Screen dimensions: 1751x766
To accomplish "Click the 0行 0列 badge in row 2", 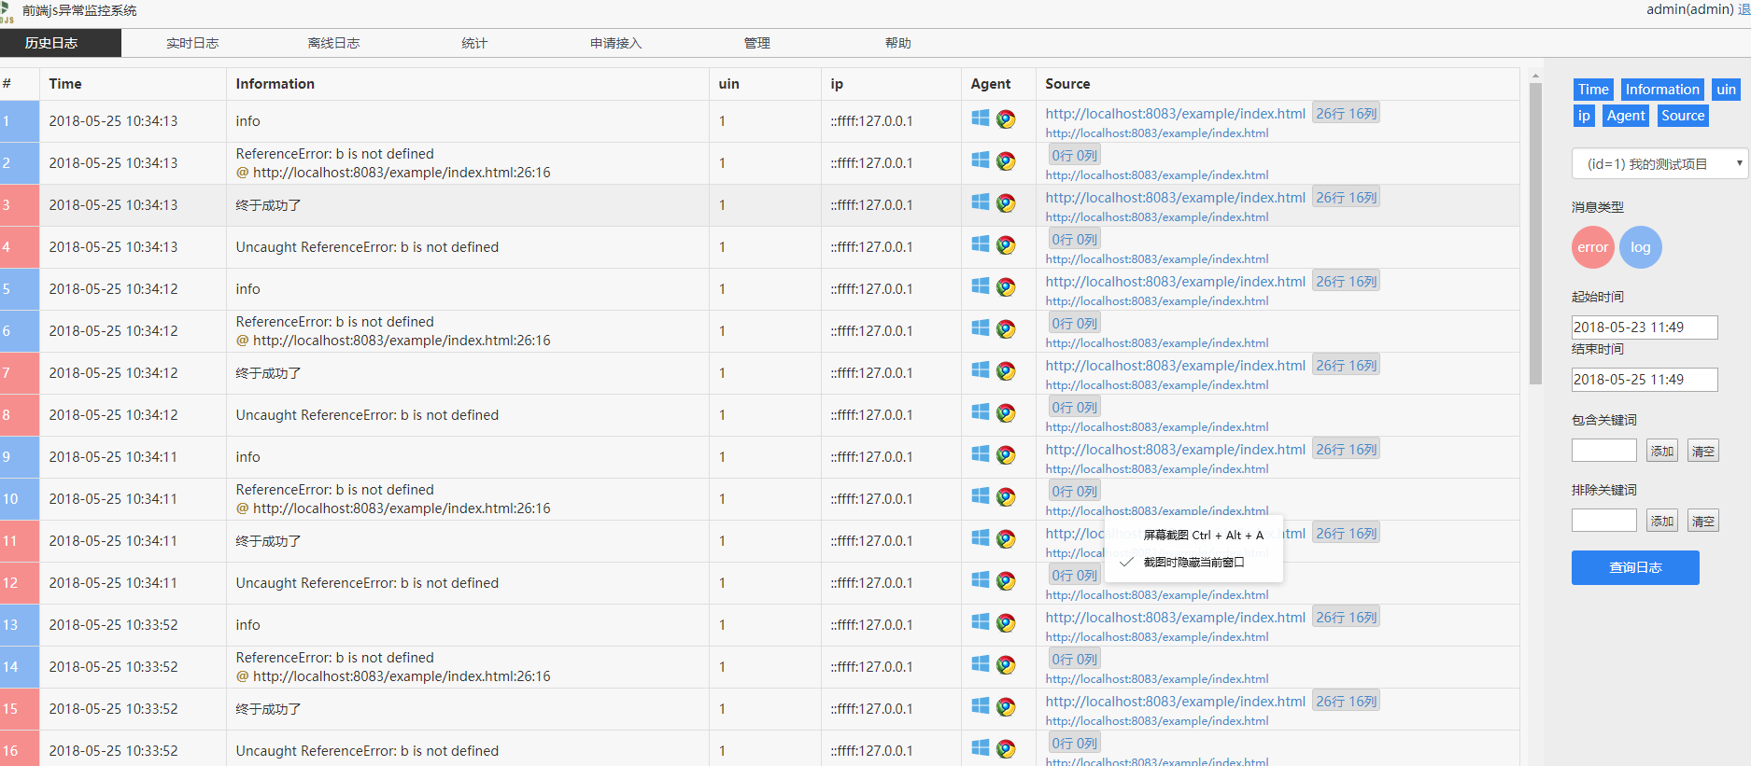I will click(x=1074, y=155).
